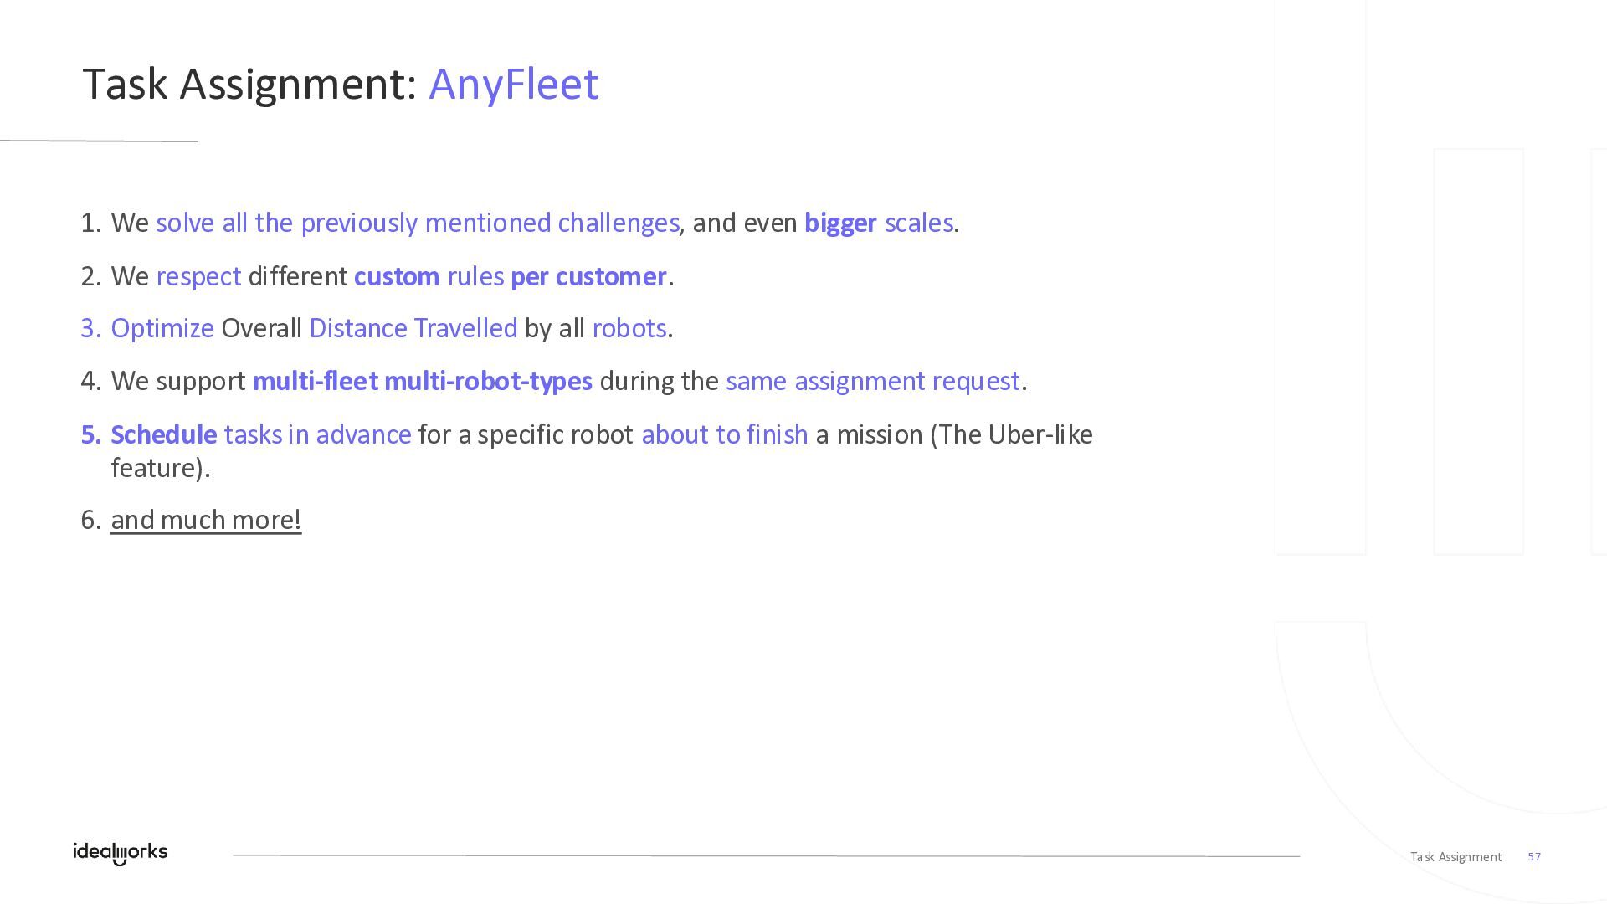This screenshot has height=904, width=1607.
Task: Click 'tasks in advance' text
Action: pos(317,434)
